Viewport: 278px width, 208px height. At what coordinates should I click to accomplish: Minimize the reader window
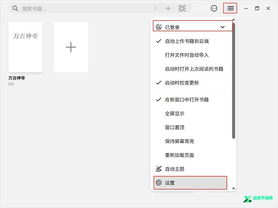pyautogui.click(x=246, y=8)
